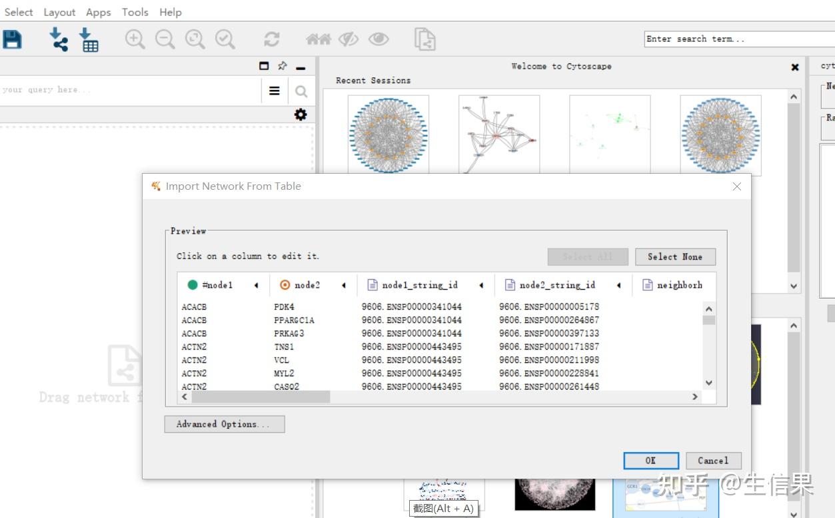Click the Select None button
This screenshot has width=835, height=518.
(674, 256)
